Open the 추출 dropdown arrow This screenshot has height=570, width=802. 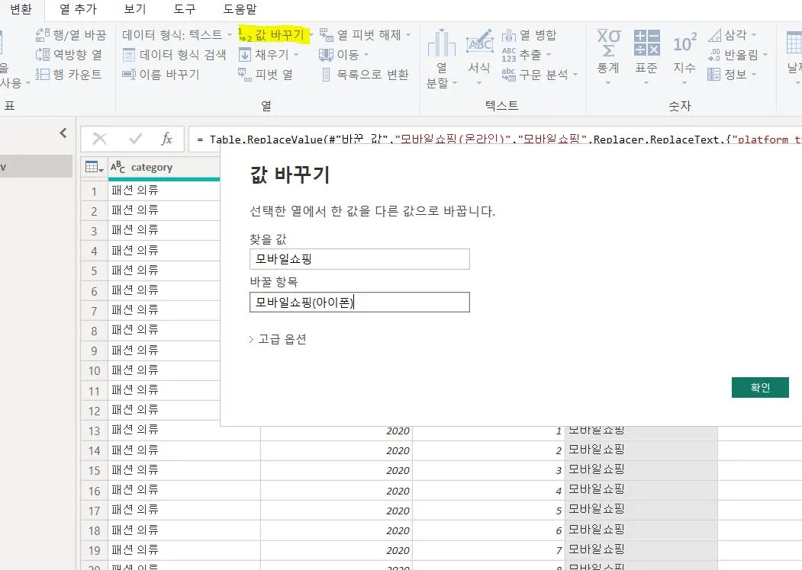[549, 55]
